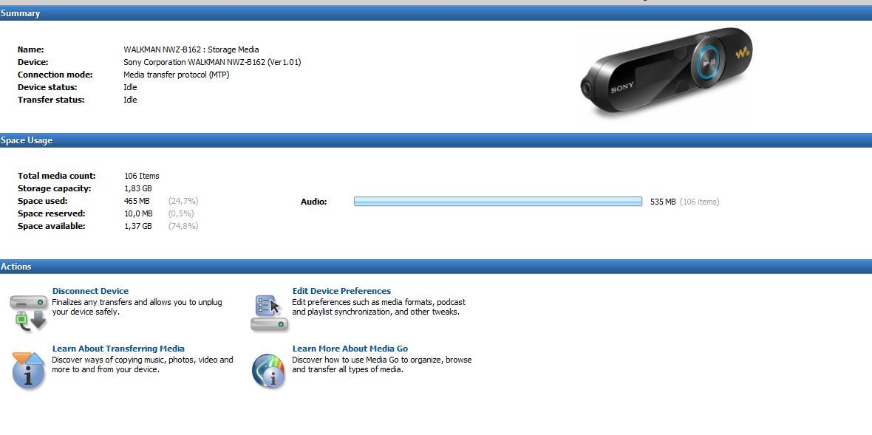872x435 pixels.
Task: Click the '1,37 GB' space available value
Action: click(x=138, y=226)
